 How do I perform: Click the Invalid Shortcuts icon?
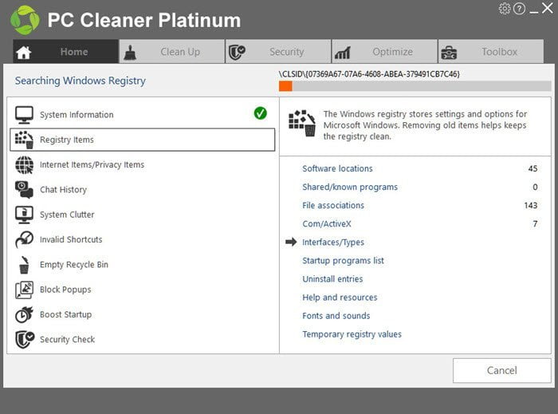pos(24,239)
